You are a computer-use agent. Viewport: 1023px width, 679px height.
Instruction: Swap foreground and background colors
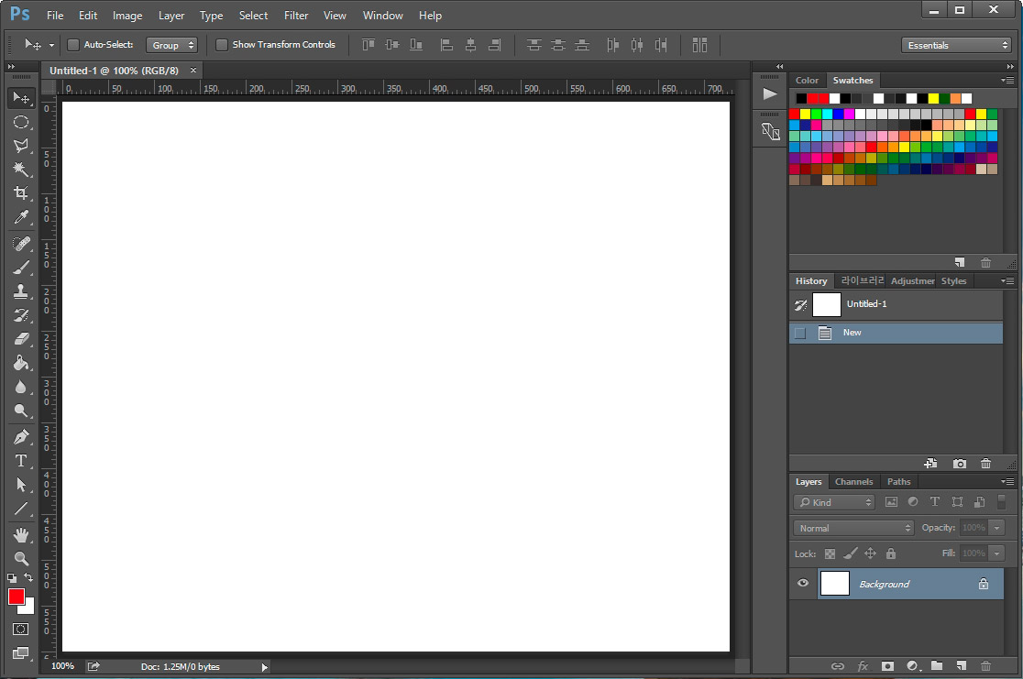pyautogui.click(x=28, y=577)
